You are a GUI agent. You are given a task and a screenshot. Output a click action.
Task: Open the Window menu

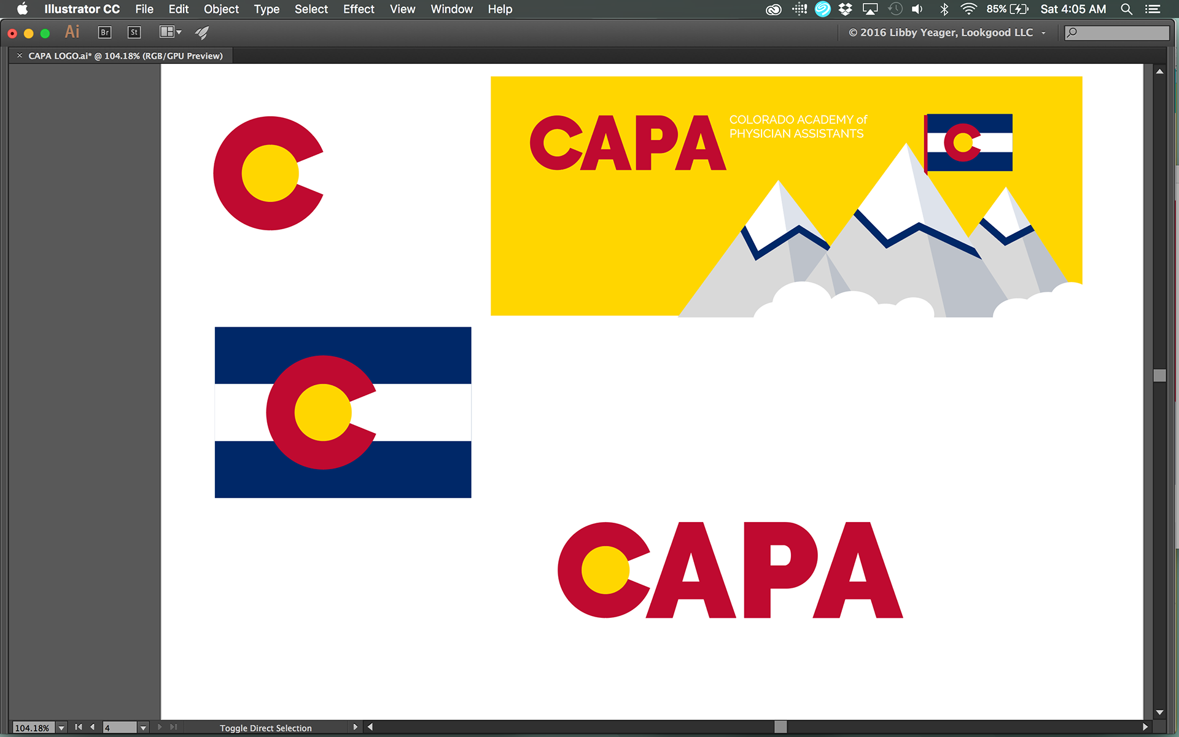point(451,9)
